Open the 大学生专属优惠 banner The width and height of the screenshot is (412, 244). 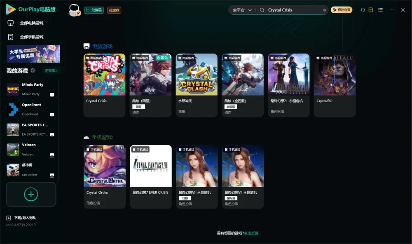coord(33,54)
